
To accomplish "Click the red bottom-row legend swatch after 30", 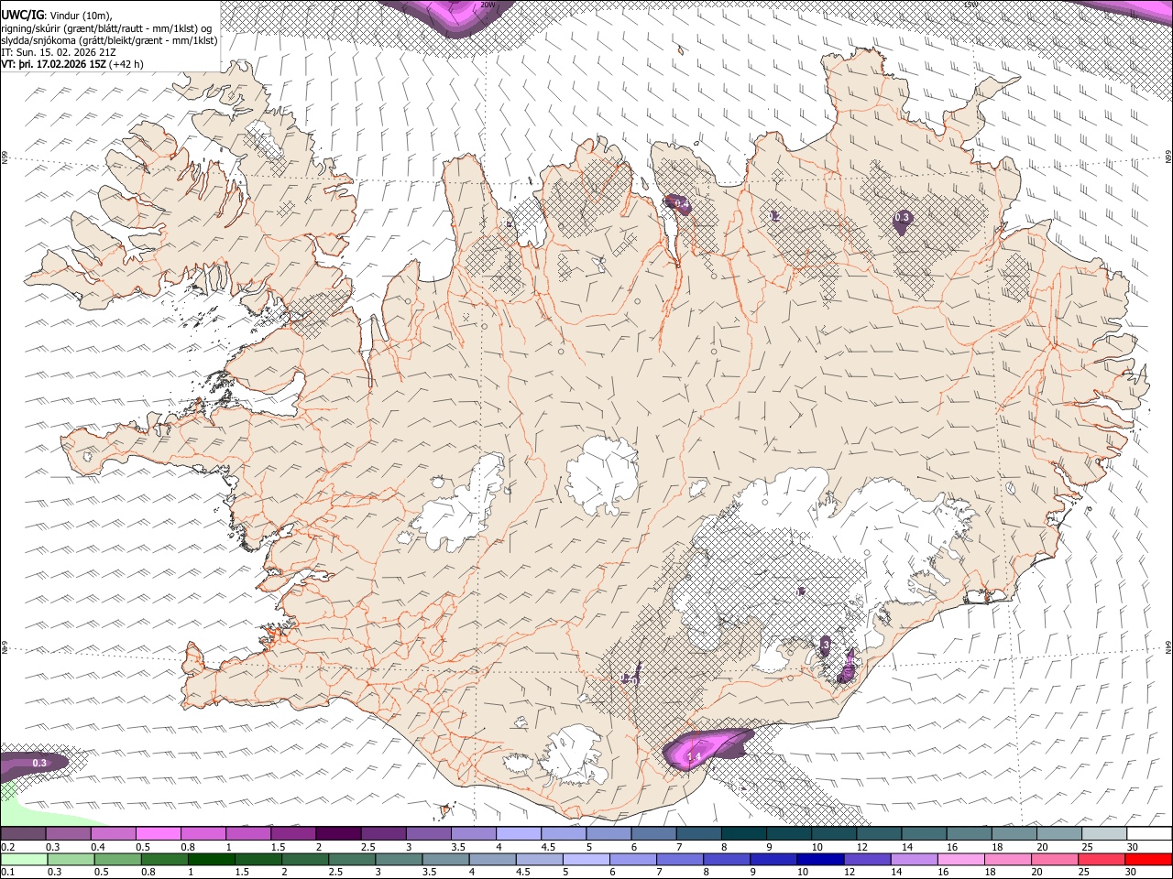I will (1147, 860).
